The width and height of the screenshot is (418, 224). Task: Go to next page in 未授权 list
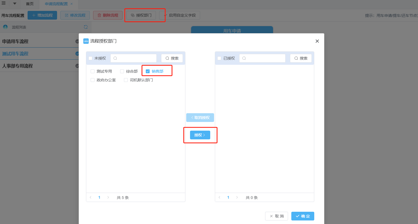pos(108,197)
